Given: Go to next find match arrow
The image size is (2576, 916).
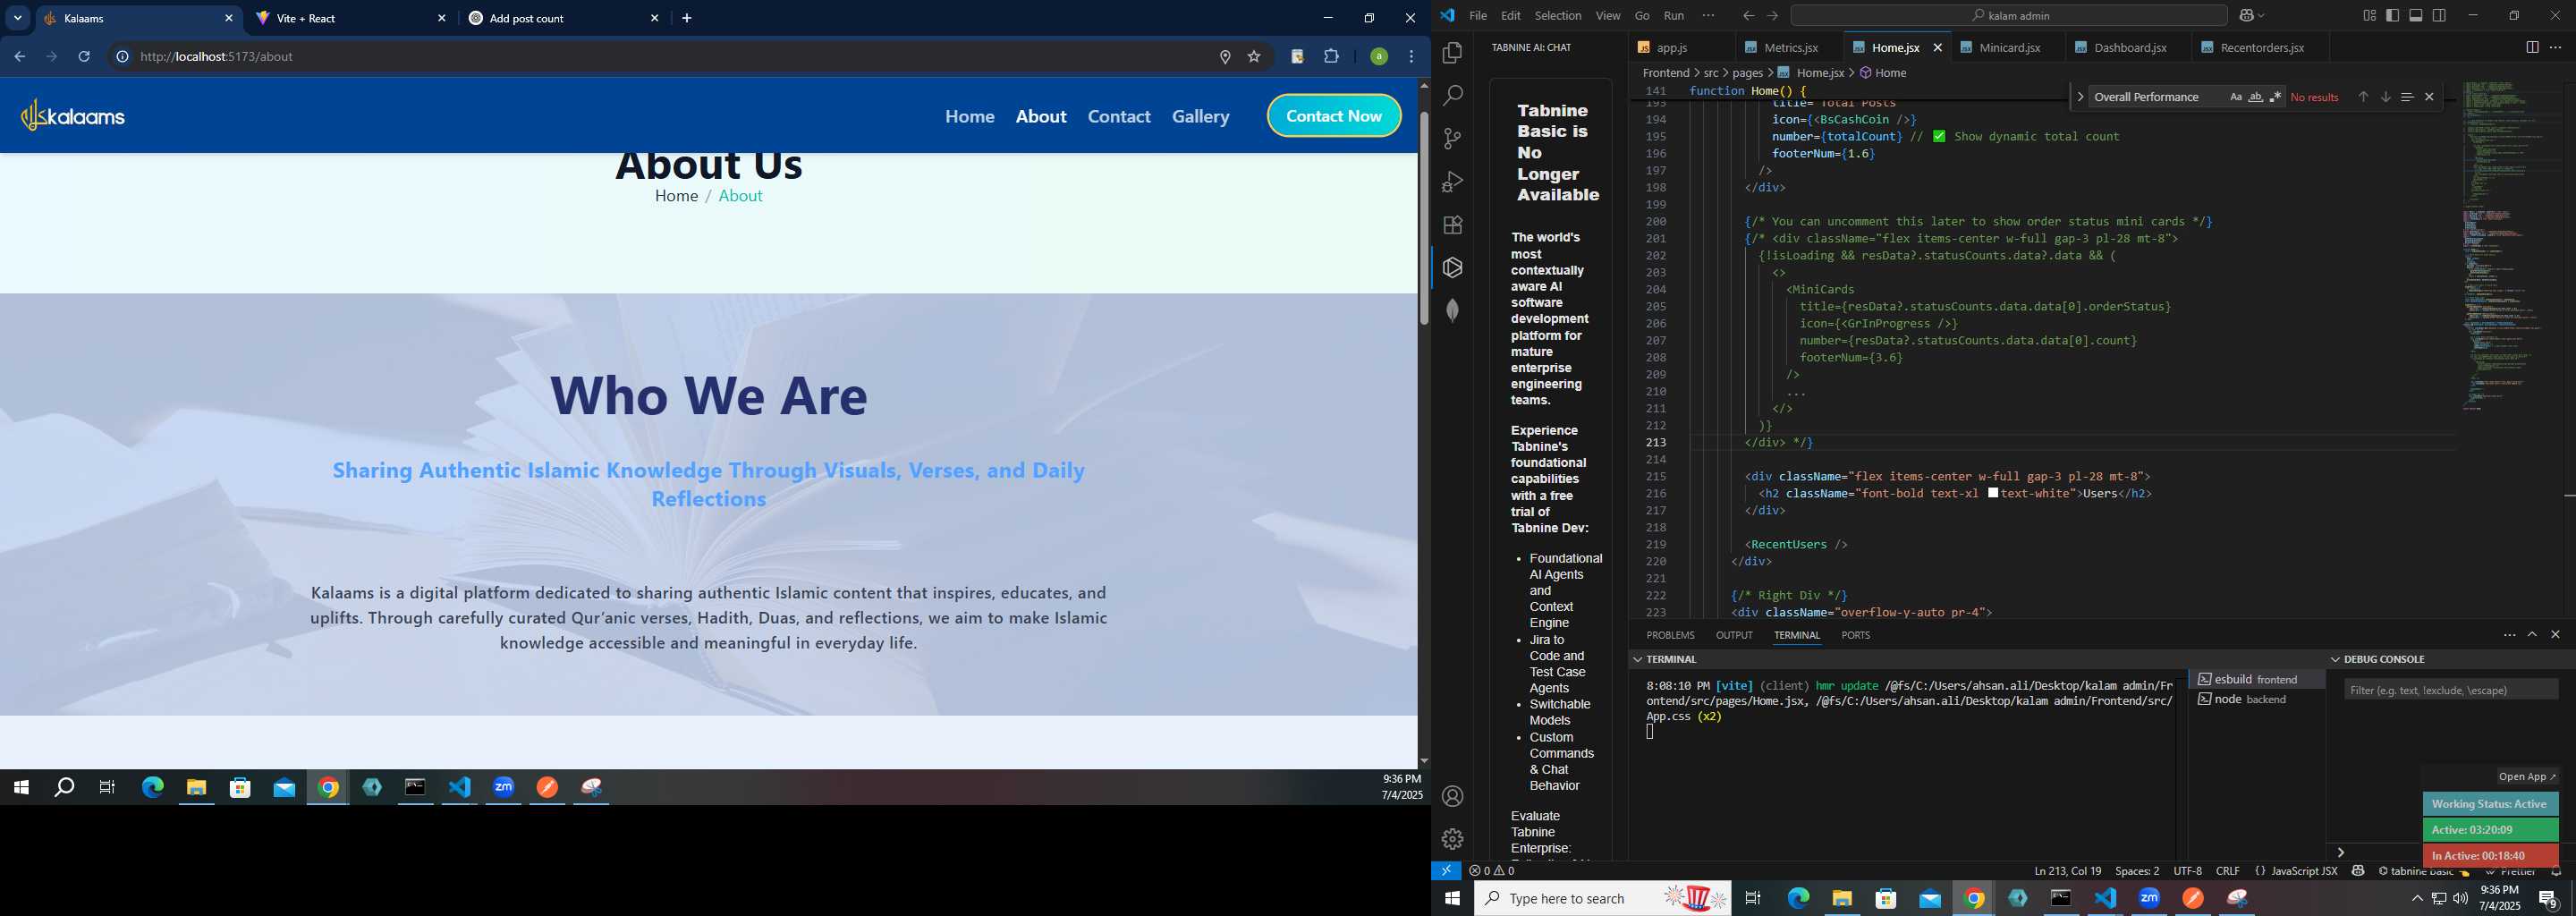Looking at the screenshot, I should 2385,97.
